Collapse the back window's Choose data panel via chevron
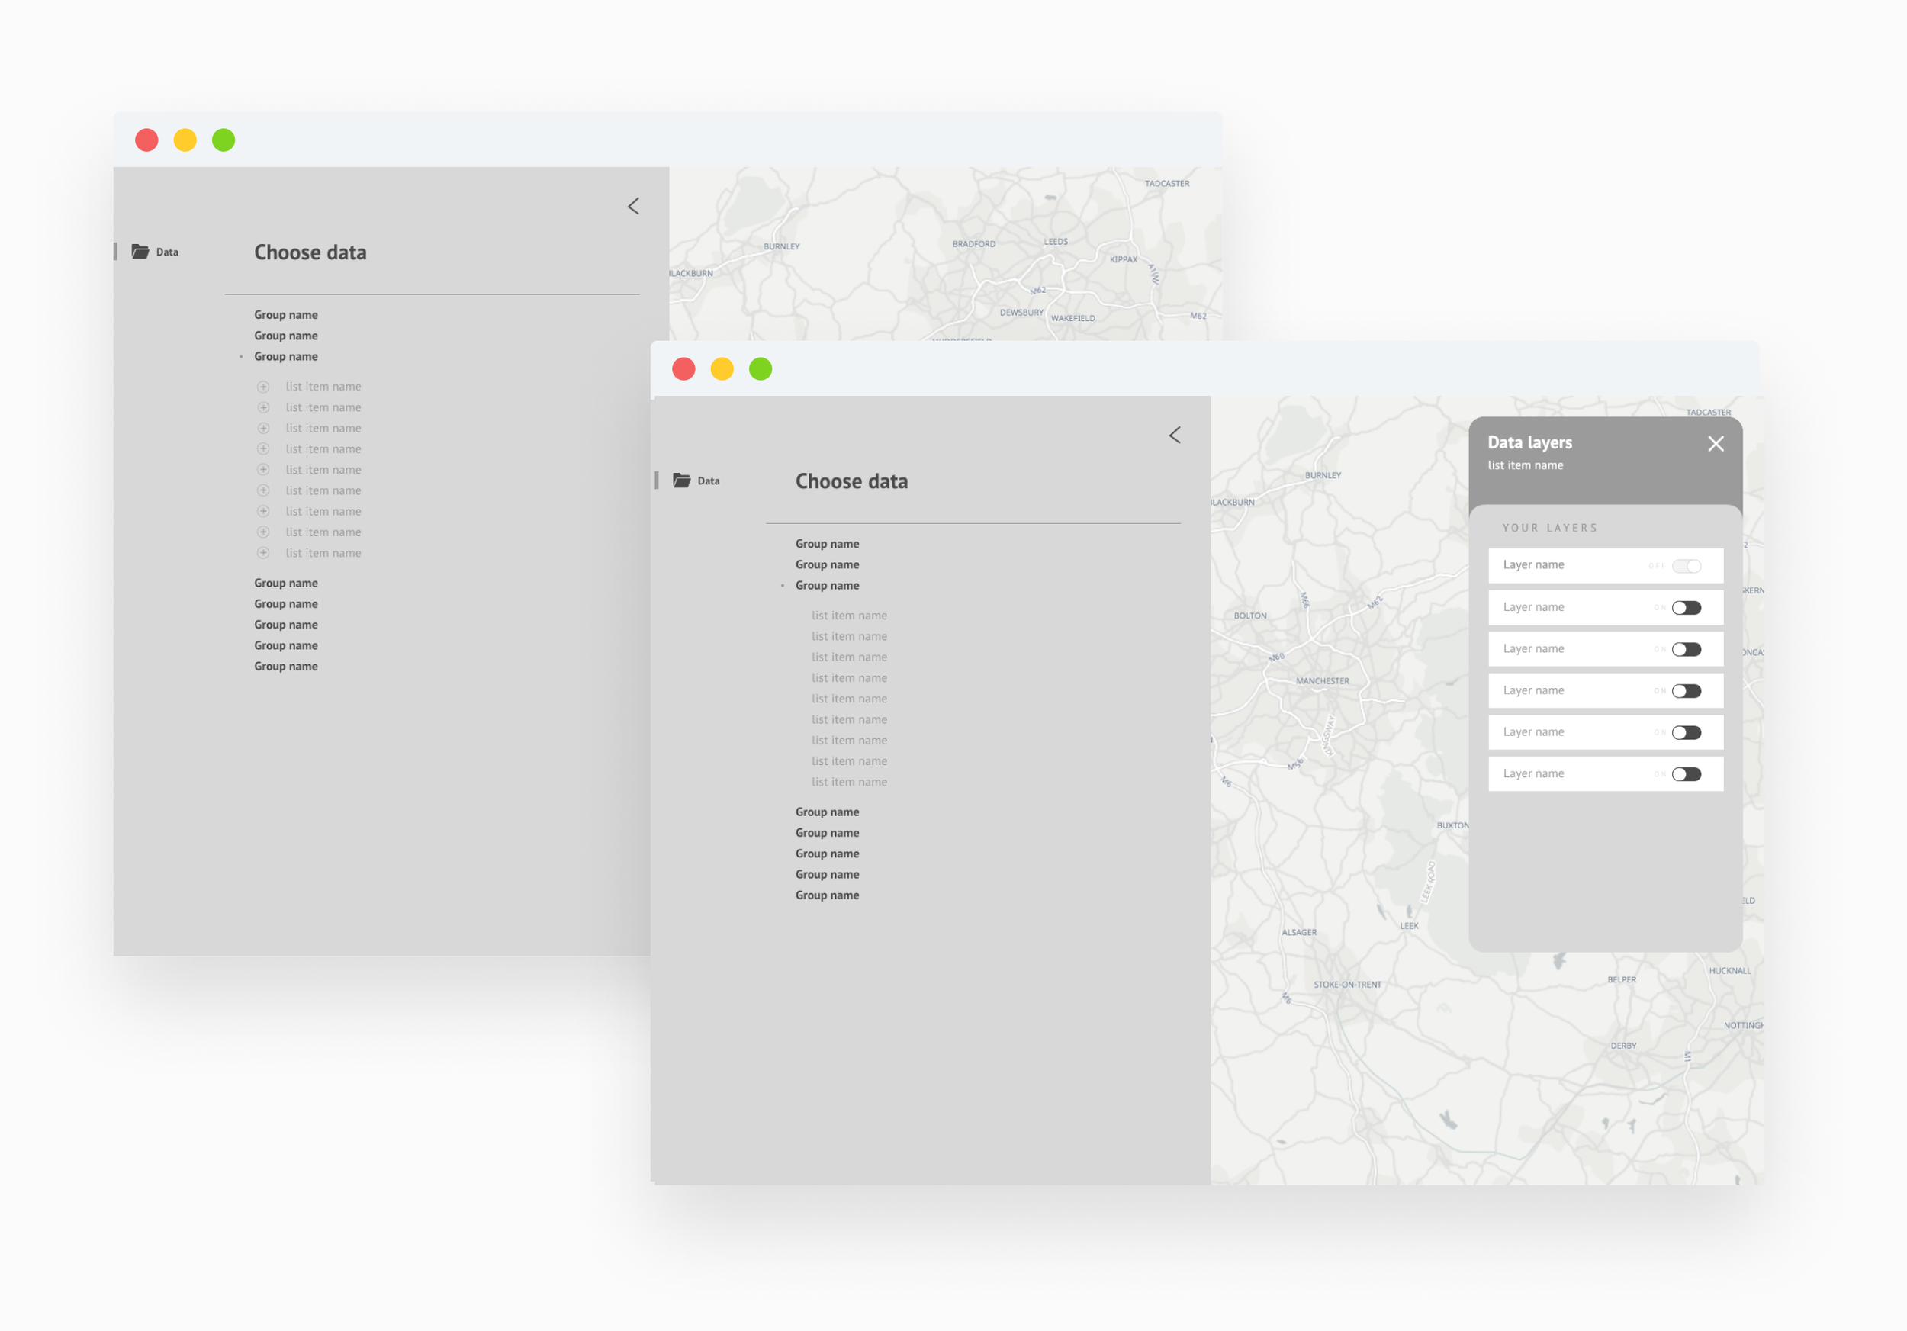This screenshot has height=1331, width=1907. [x=633, y=207]
